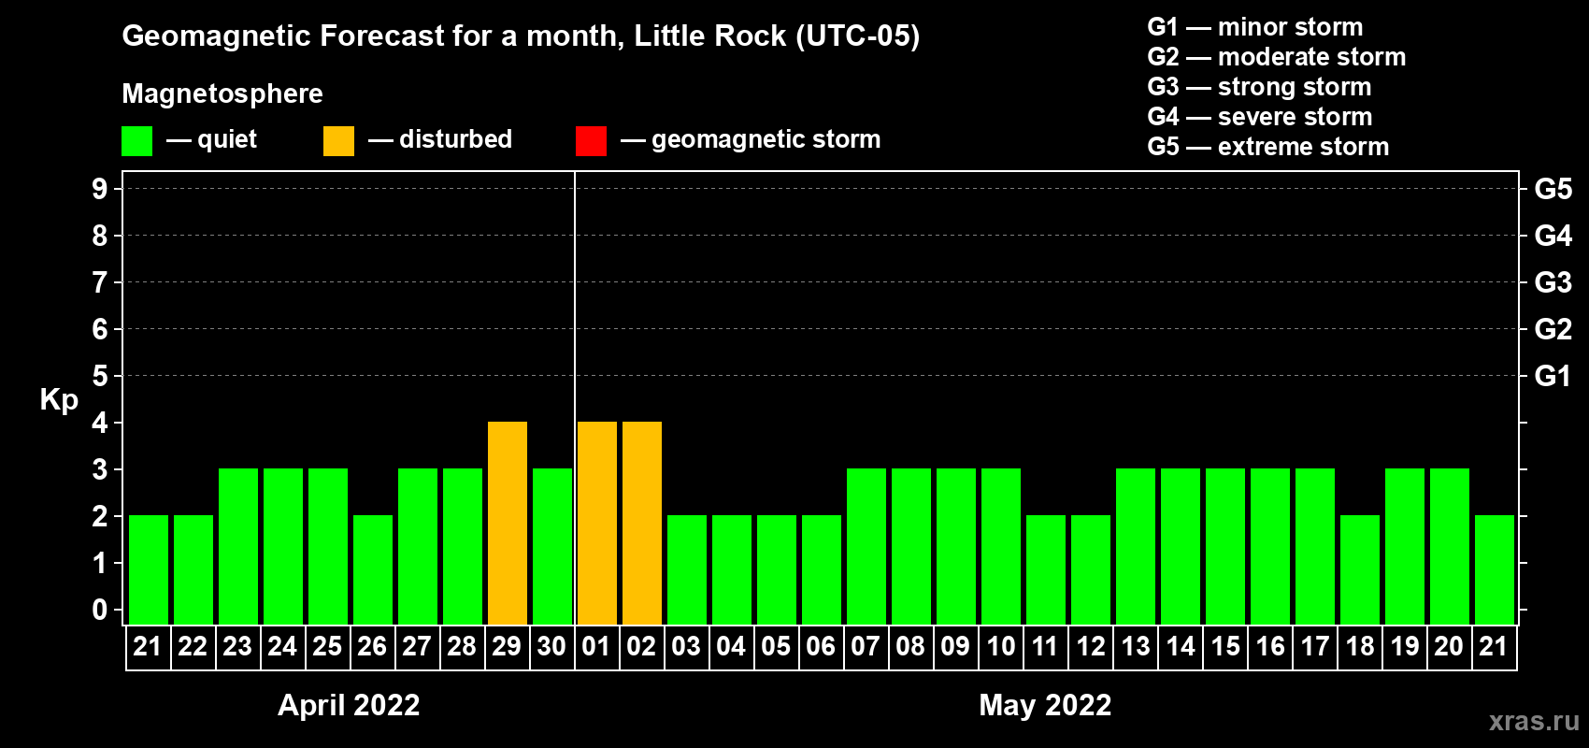Click the 'G1 — minor storm' legend line
Screen dimensions: 1589x748
pyautogui.click(x=1255, y=27)
